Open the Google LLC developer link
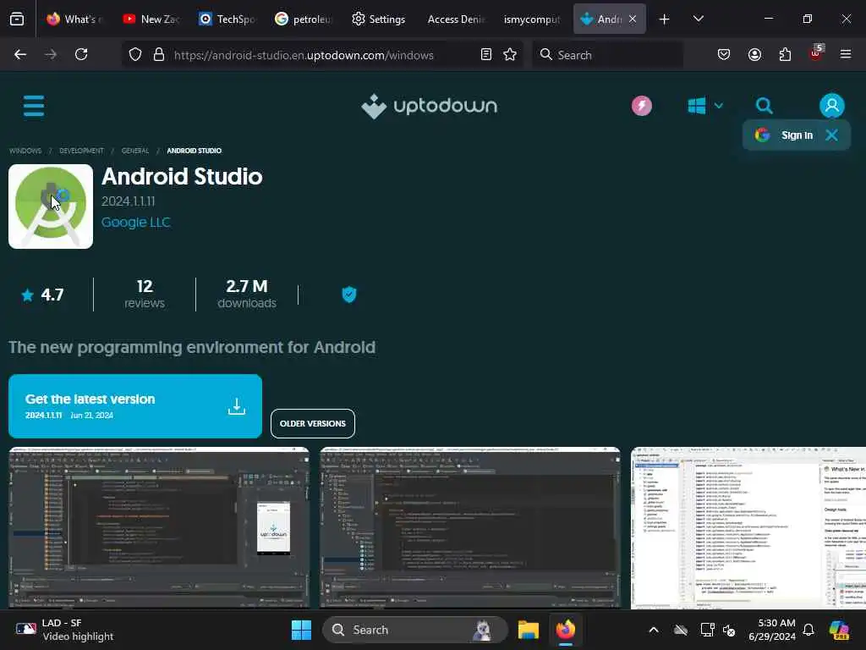 point(136,223)
